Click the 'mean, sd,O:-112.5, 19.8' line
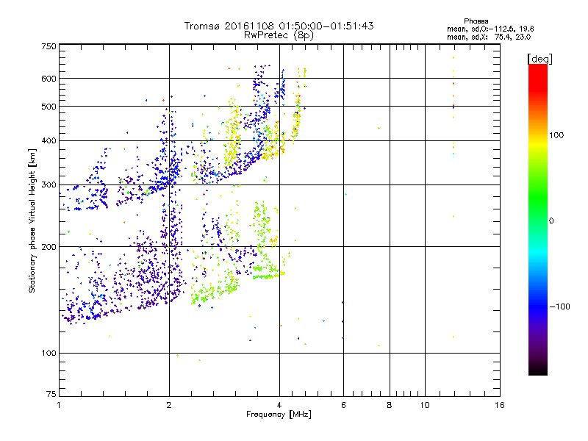The width and height of the screenshot is (588, 441). (x=490, y=29)
